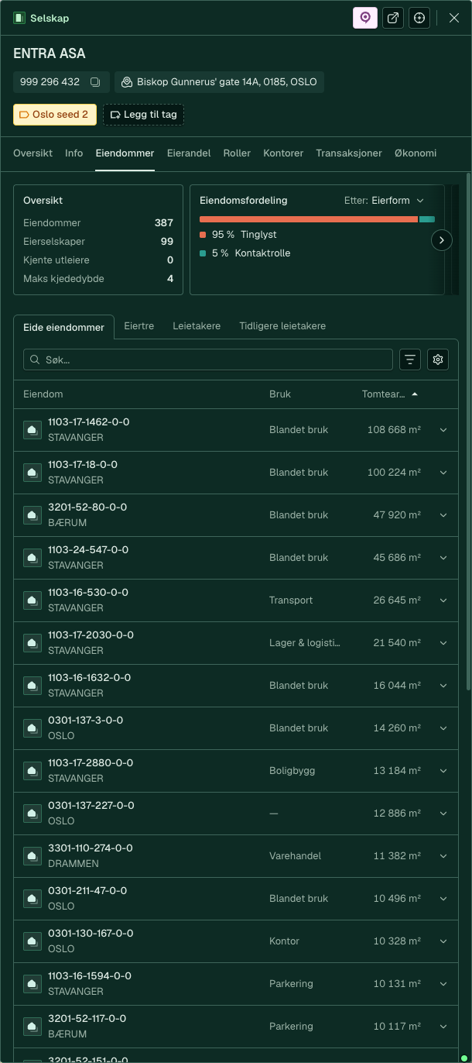
Task: Click the Selskap panel header icon
Action: tap(19, 18)
